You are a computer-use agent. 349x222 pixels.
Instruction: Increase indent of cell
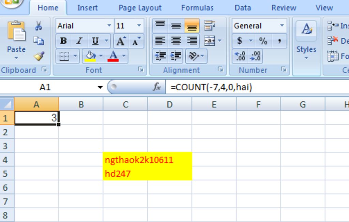pyautogui.click(x=176, y=56)
